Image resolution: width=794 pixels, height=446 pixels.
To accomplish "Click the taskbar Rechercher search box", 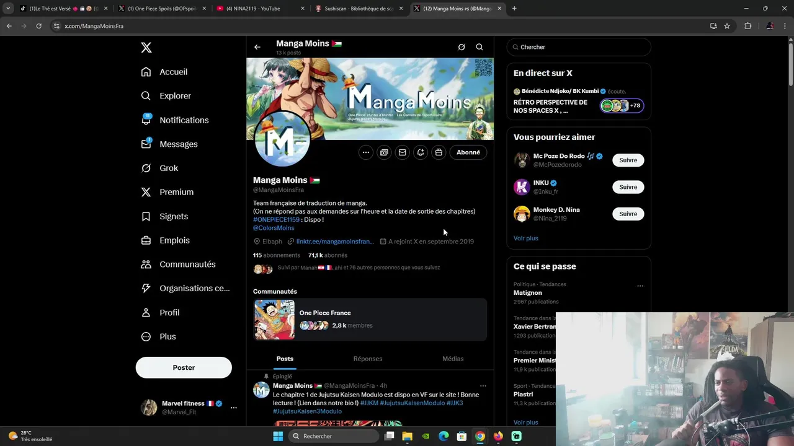I will (x=335, y=436).
